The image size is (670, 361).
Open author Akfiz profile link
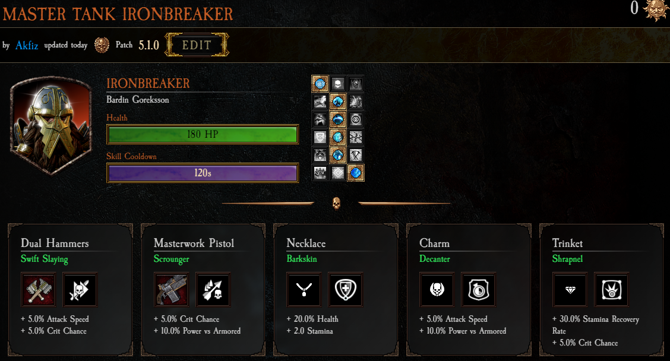tap(27, 45)
